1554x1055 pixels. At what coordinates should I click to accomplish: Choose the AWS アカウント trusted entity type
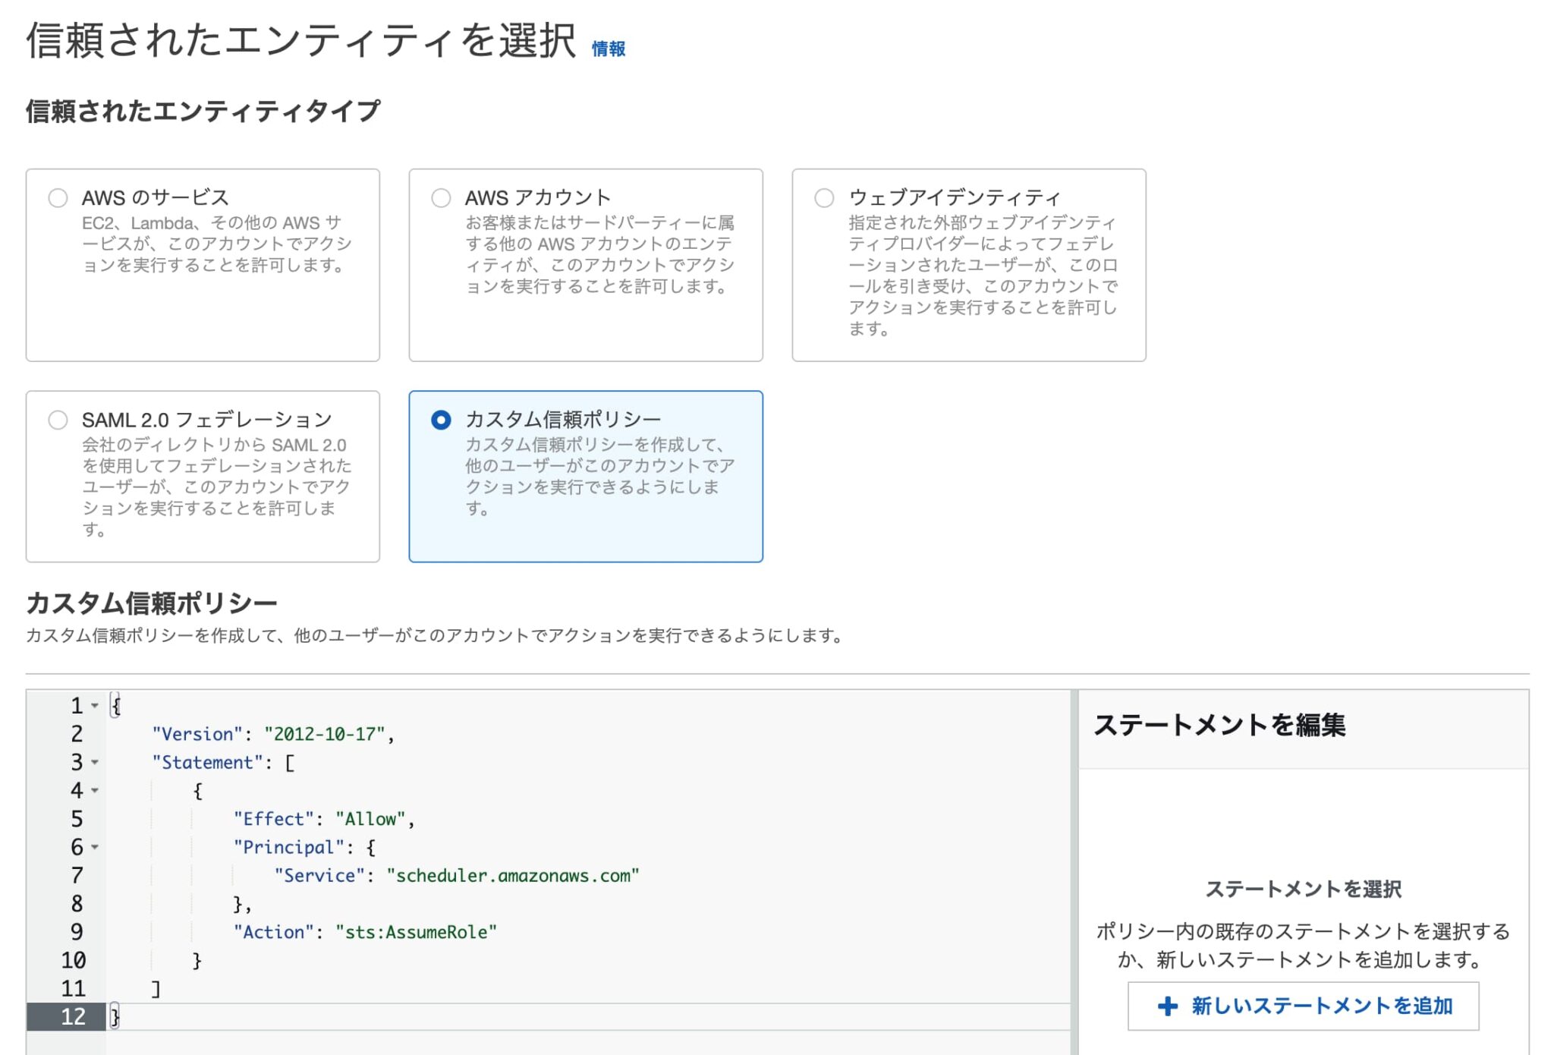(x=439, y=198)
